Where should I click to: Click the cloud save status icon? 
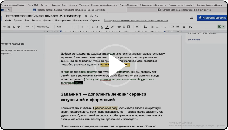coord(96,16)
